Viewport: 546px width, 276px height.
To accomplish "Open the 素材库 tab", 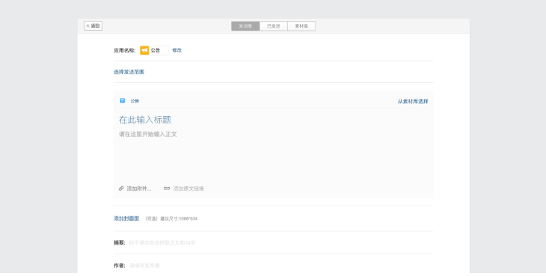I will click(x=301, y=26).
